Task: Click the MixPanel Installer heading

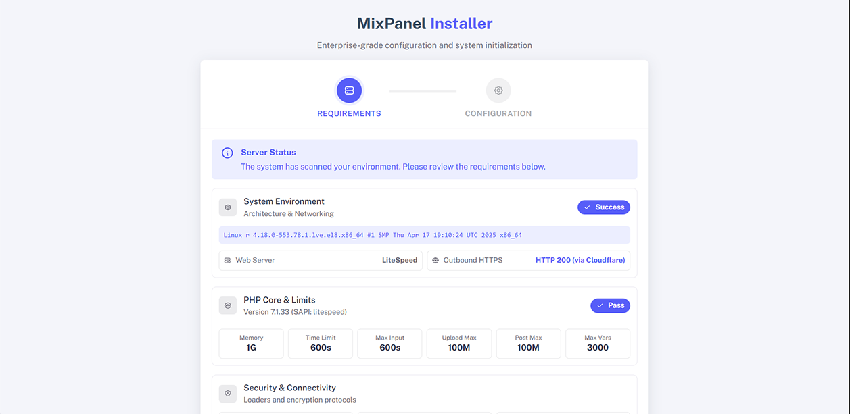Action: (425, 24)
